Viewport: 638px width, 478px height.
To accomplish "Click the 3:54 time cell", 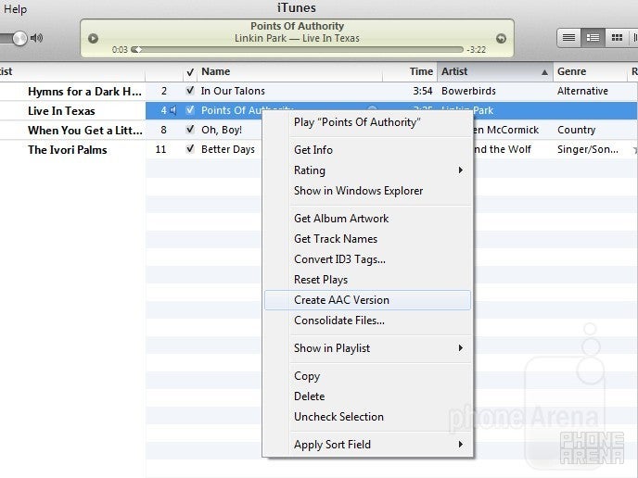I will coord(422,91).
